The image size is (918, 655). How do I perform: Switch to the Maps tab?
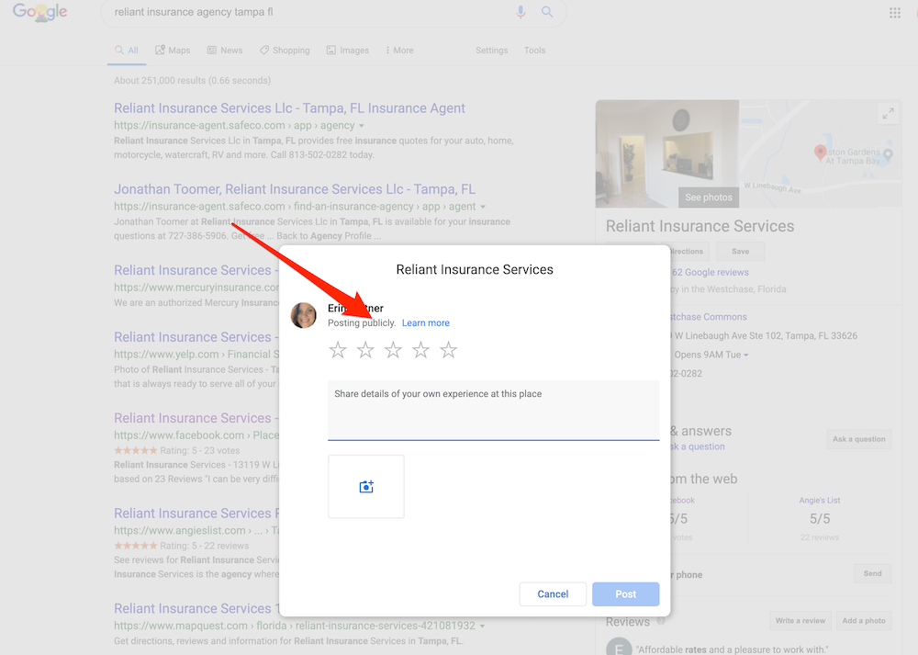pos(173,51)
